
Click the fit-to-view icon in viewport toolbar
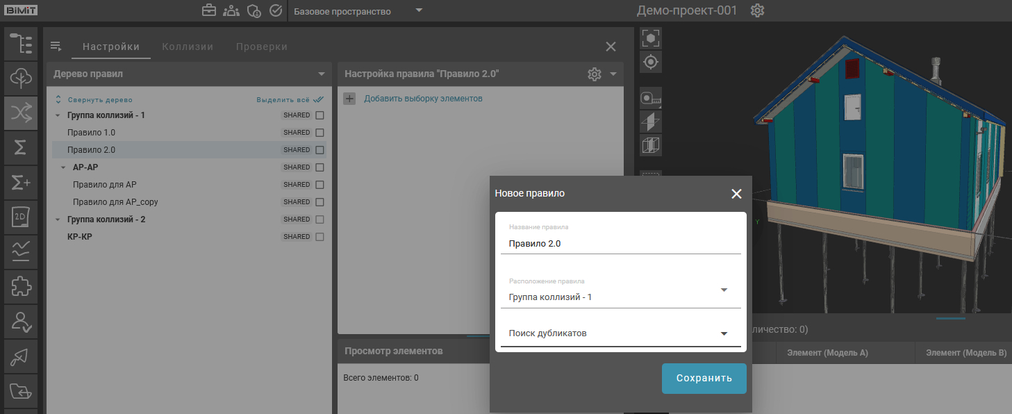(x=651, y=38)
